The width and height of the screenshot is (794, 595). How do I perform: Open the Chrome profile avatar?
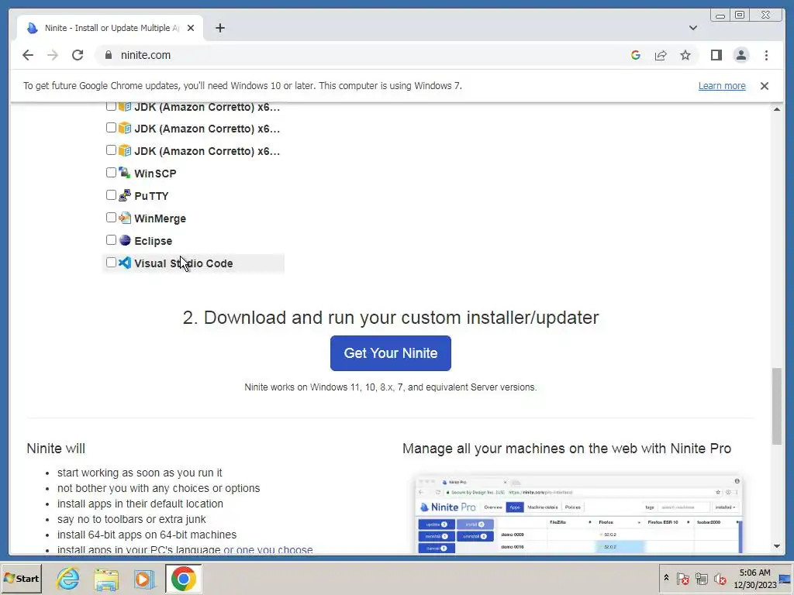[x=740, y=55]
